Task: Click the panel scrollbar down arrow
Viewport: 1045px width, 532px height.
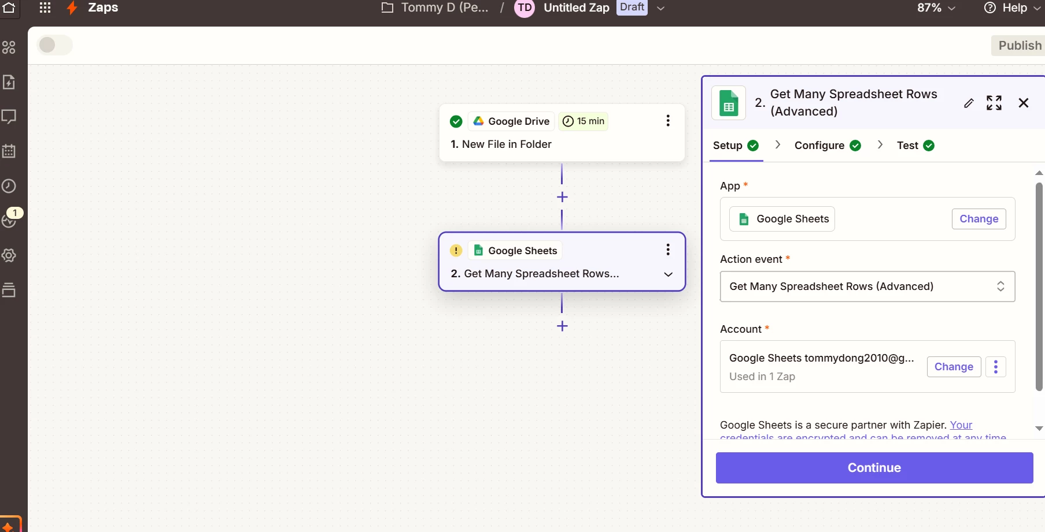Action: point(1039,429)
